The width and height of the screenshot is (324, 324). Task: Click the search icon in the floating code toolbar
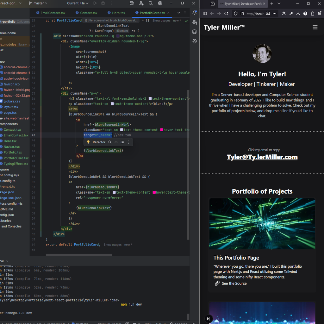(x=110, y=142)
